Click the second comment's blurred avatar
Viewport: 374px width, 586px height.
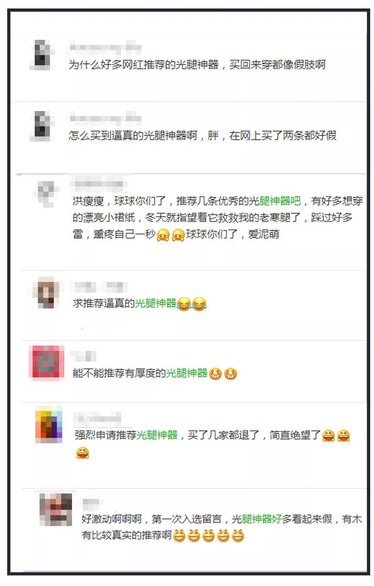[x=42, y=126]
